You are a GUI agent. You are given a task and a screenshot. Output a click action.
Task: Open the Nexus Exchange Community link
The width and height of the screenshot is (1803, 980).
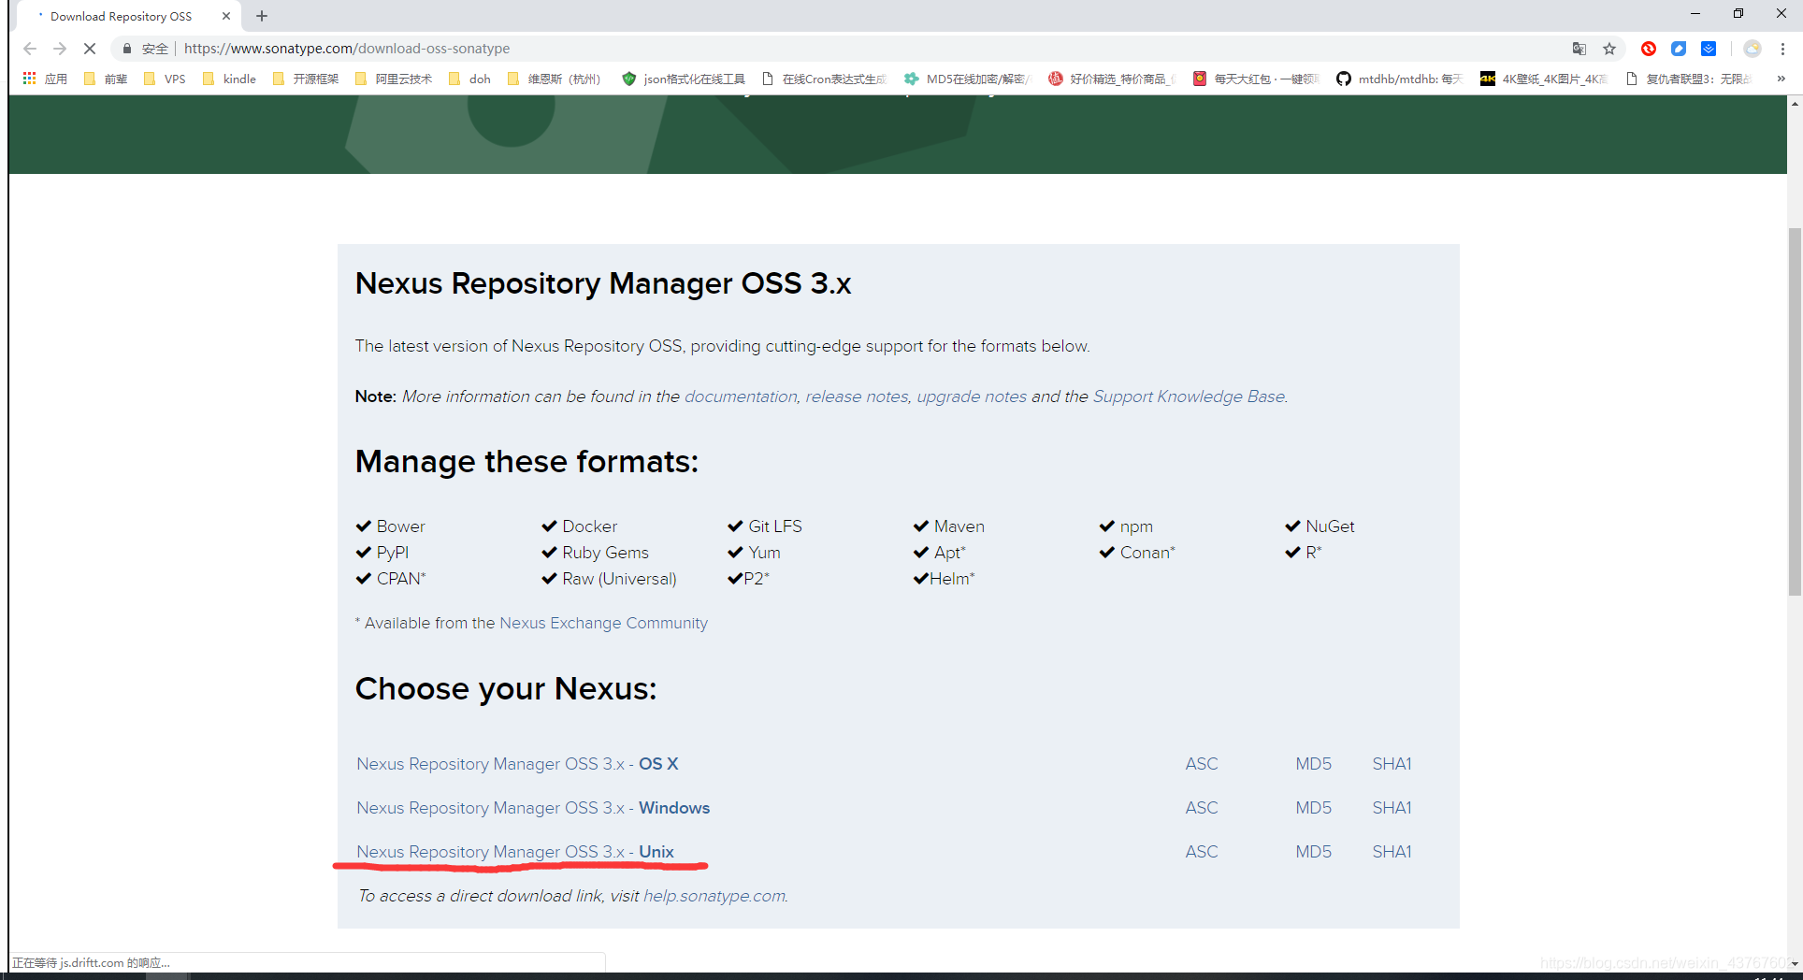(603, 623)
